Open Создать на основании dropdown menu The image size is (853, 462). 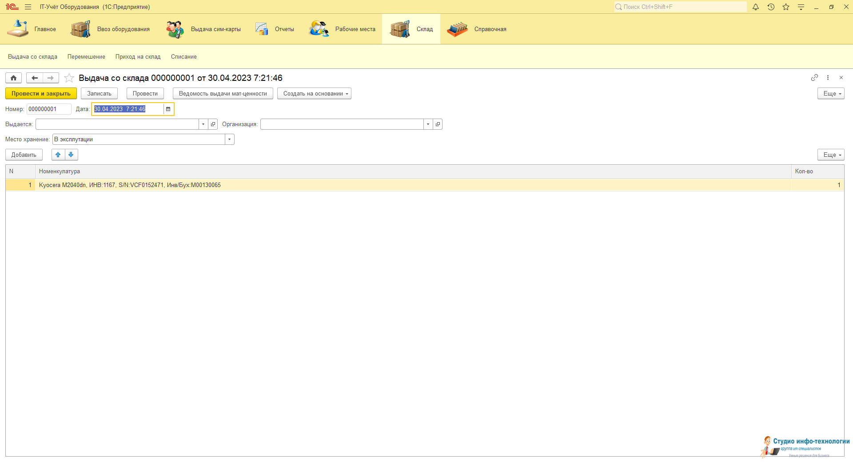314,94
